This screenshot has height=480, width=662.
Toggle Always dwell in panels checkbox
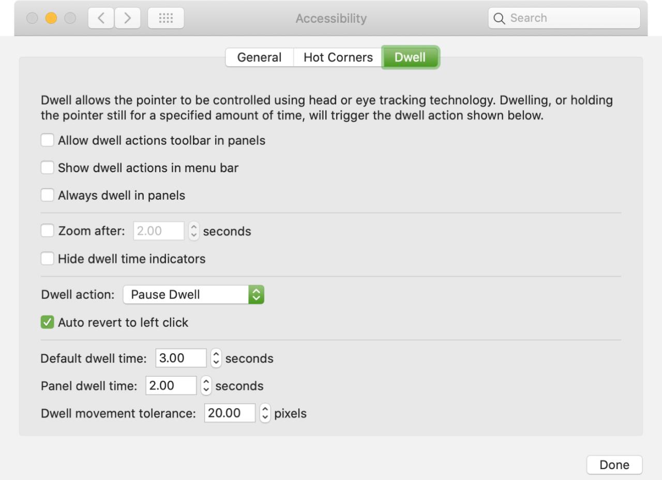[x=47, y=195]
